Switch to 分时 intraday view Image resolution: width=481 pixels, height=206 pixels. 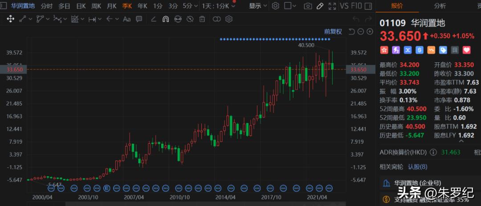point(46,6)
